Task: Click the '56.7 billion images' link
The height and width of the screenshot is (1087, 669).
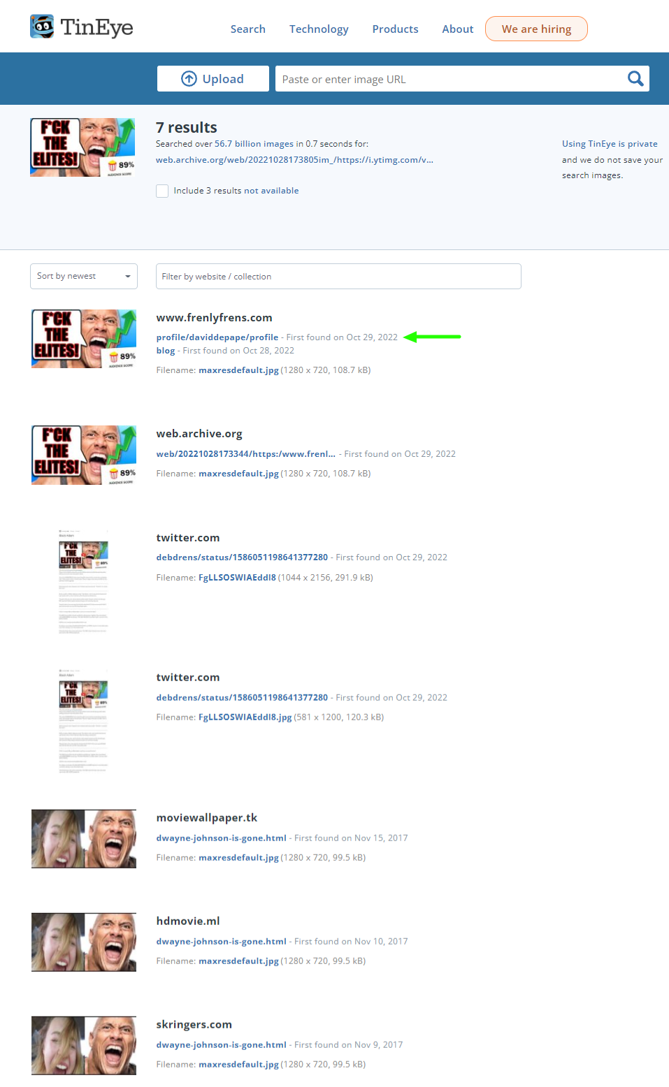Action: click(x=254, y=144)
